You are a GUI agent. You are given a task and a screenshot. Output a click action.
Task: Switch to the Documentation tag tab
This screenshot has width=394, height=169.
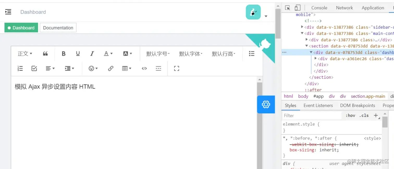(x=58, y=28)
